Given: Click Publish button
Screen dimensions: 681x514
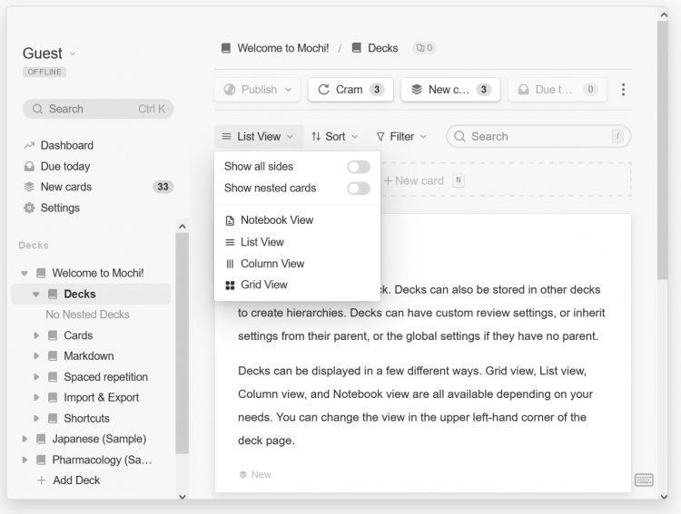Looking at the screenshot, I should tap(258, 90).
